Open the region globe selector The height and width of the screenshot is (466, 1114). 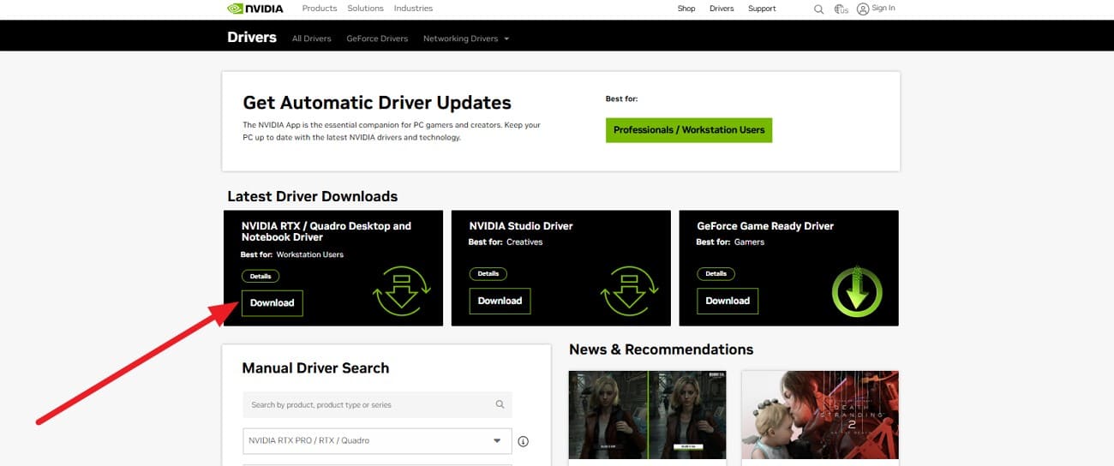[x=841, y=9]
